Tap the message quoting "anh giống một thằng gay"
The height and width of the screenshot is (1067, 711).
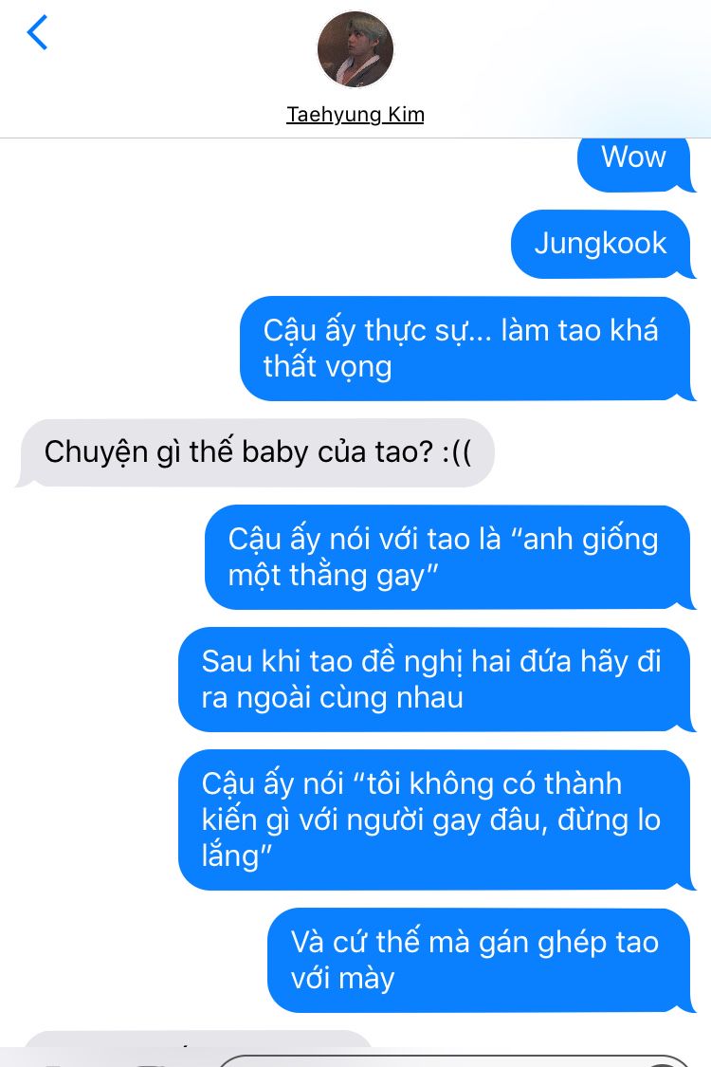448,558
